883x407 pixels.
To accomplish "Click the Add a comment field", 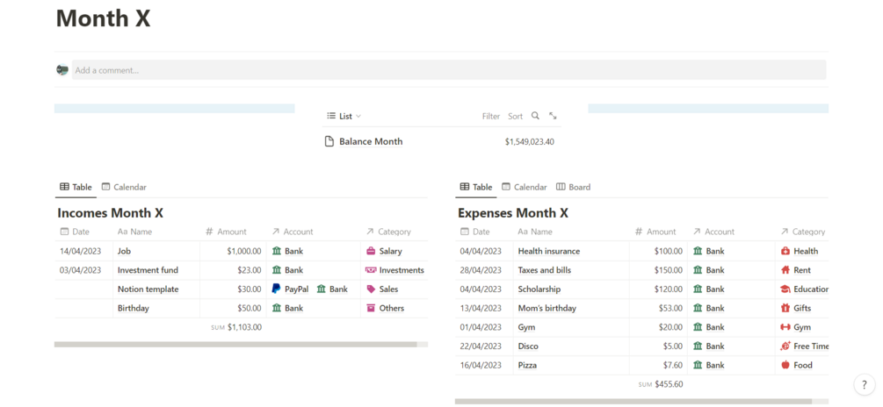I will tap(449, 70).
